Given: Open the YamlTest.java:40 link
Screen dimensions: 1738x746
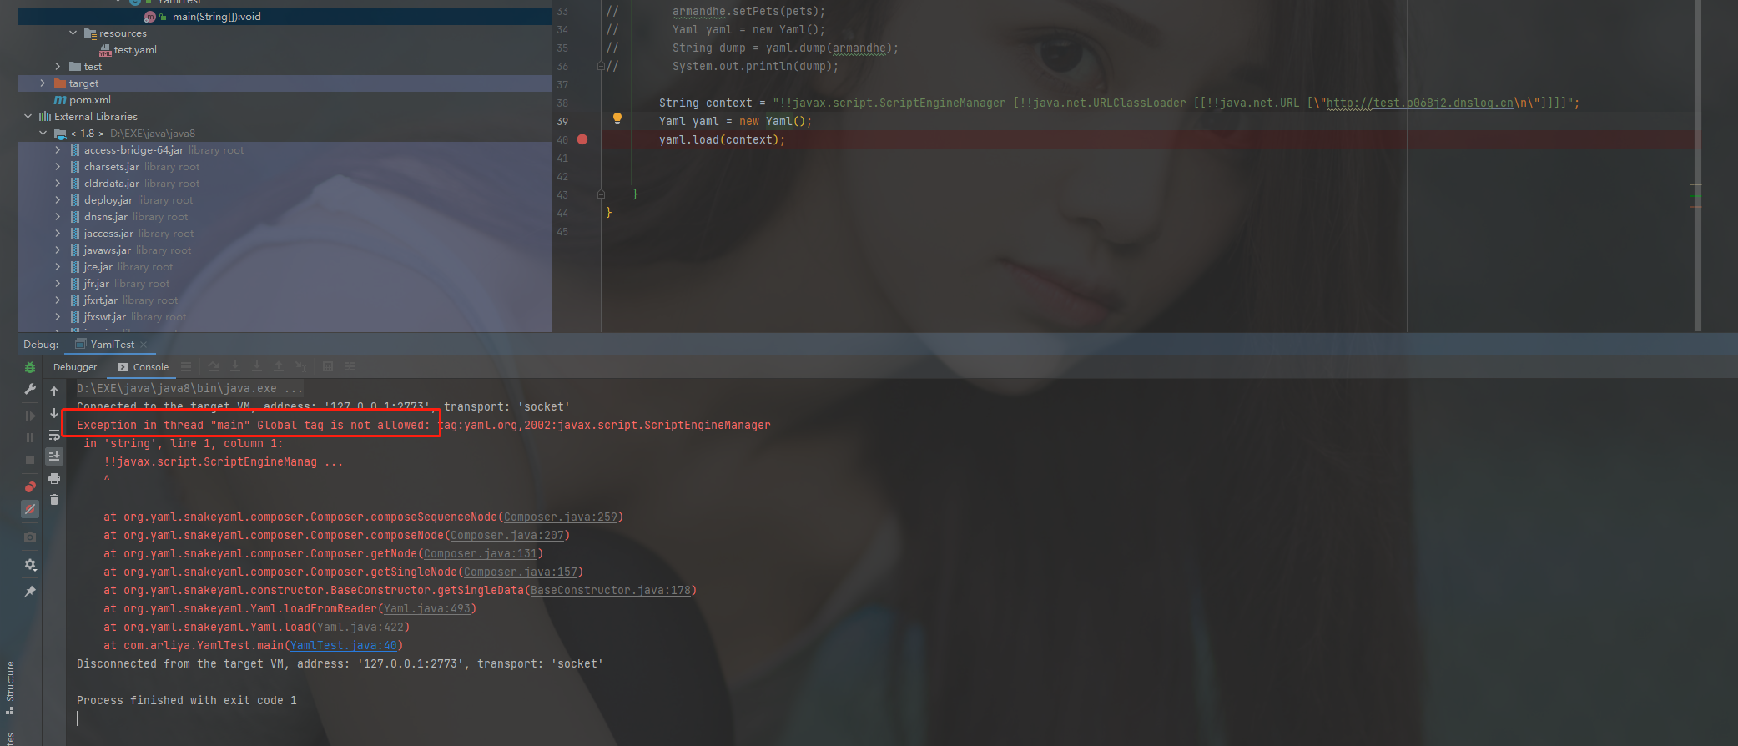Looking at the screenshot, I should click(x=344, y=646).
